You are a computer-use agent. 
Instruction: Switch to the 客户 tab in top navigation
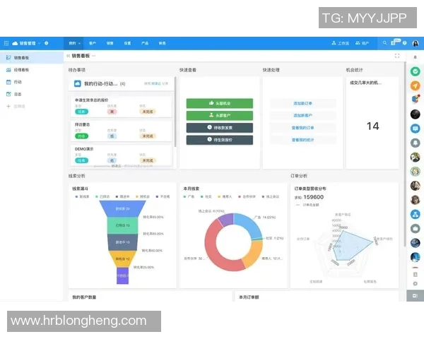pyautogui.click(x=93, y=43)
